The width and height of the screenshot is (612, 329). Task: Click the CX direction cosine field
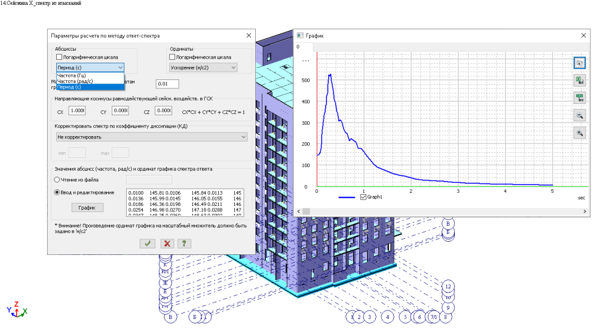[77, 111]
